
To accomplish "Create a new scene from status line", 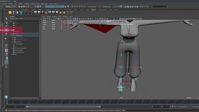I will point(19,7).
